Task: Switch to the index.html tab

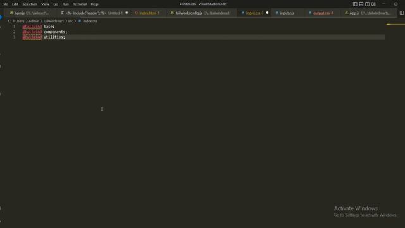Action: coord(149,13)
